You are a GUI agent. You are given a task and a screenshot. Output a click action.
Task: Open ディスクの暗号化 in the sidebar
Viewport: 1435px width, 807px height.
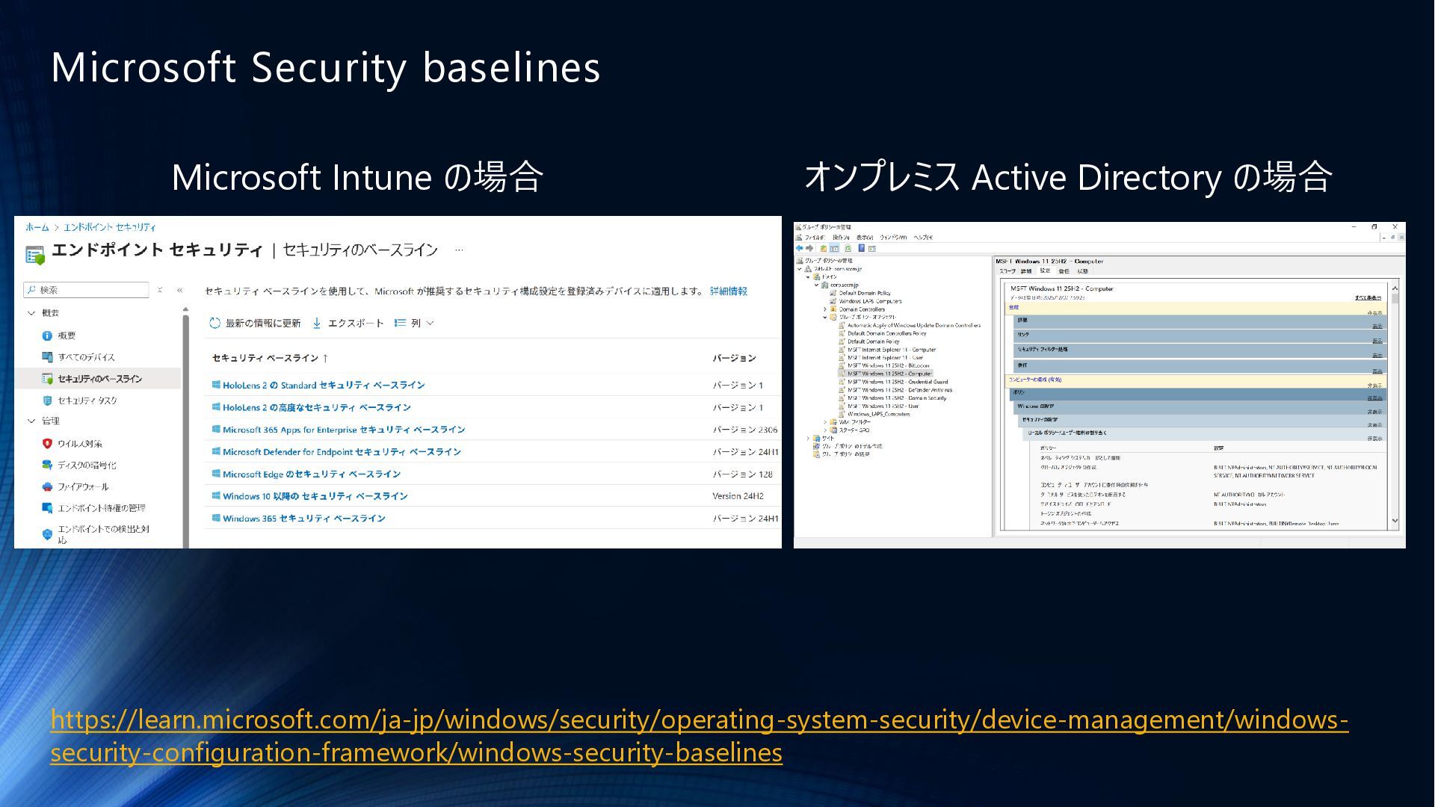click(87, 466)
